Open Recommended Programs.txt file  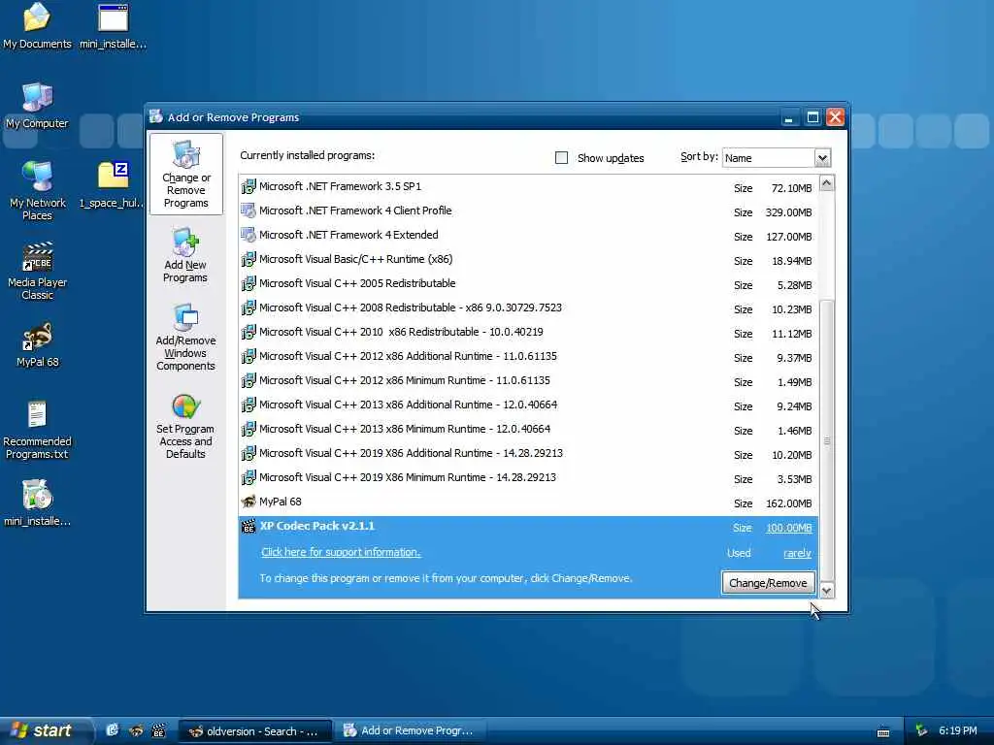click(38, 430)
